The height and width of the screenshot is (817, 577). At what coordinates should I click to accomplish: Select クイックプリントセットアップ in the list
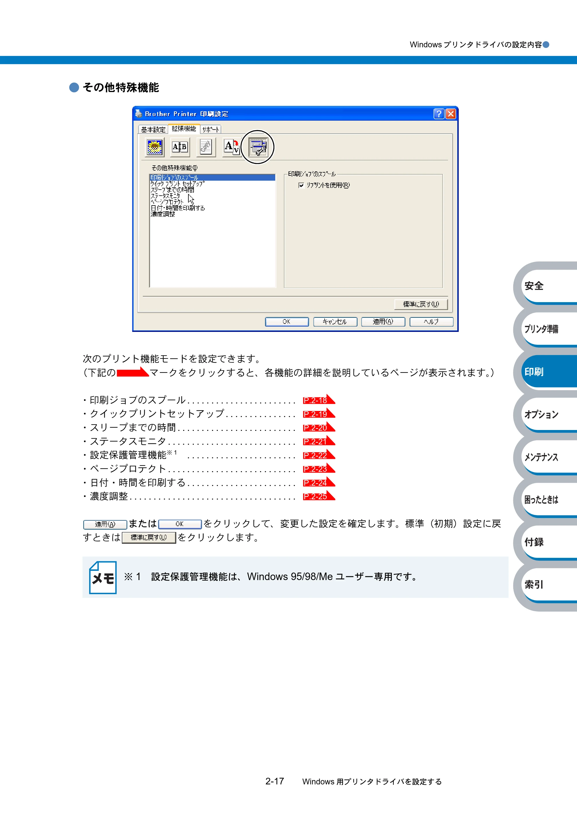(177, 184)
